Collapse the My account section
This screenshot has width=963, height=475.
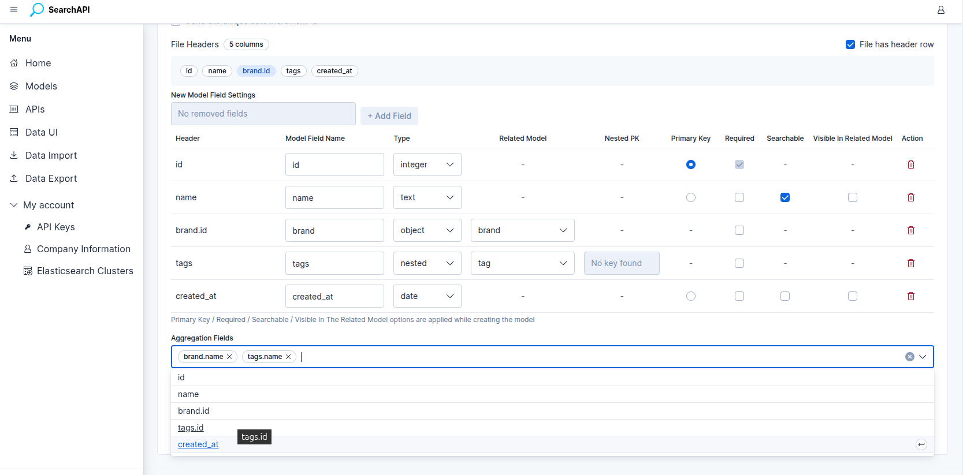point(14,205)
